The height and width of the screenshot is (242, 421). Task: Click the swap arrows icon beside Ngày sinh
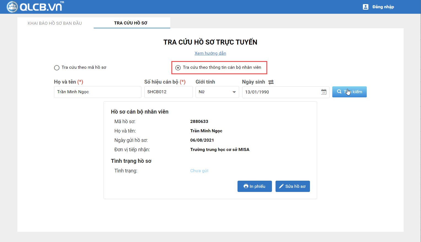point(271,82)
